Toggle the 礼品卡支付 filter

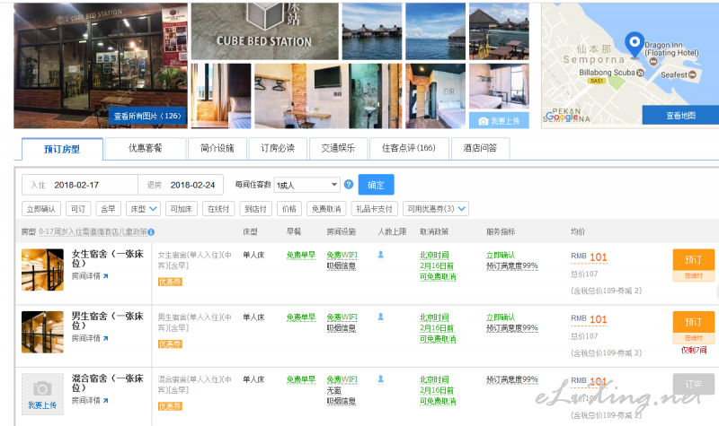coord(374,209)
